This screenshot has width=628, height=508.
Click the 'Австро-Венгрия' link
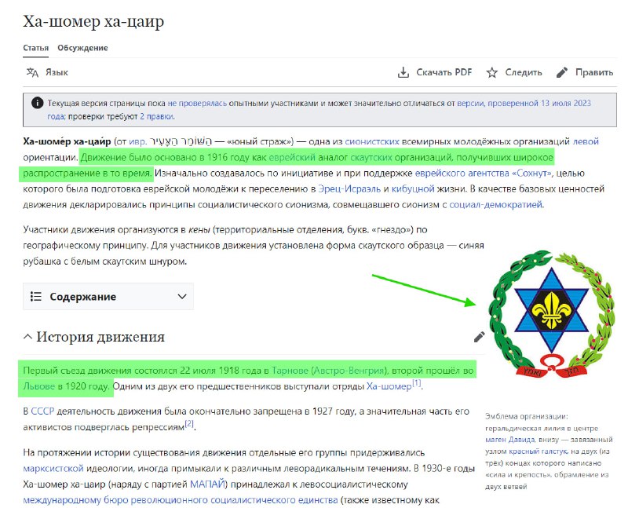348,371
